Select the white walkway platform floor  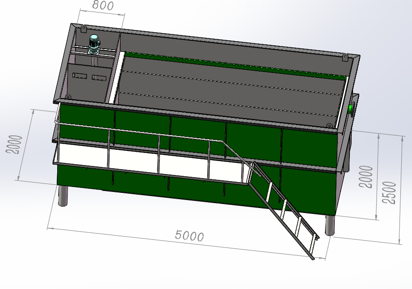point(151,164)
